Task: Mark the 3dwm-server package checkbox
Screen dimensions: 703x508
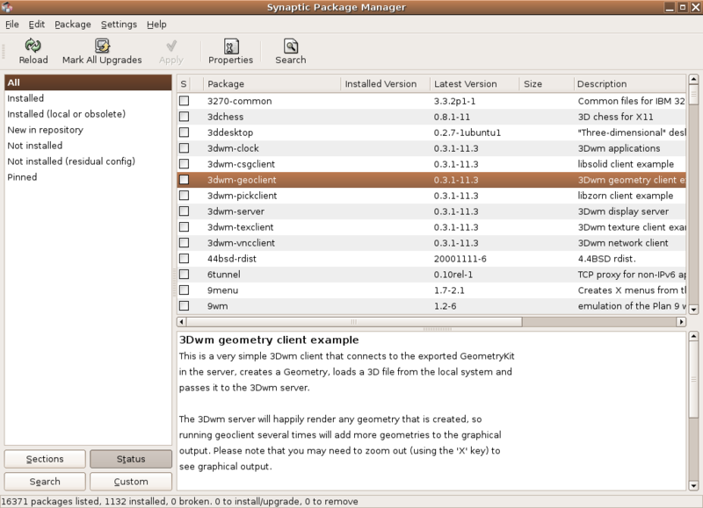Action: coord(184,211)
